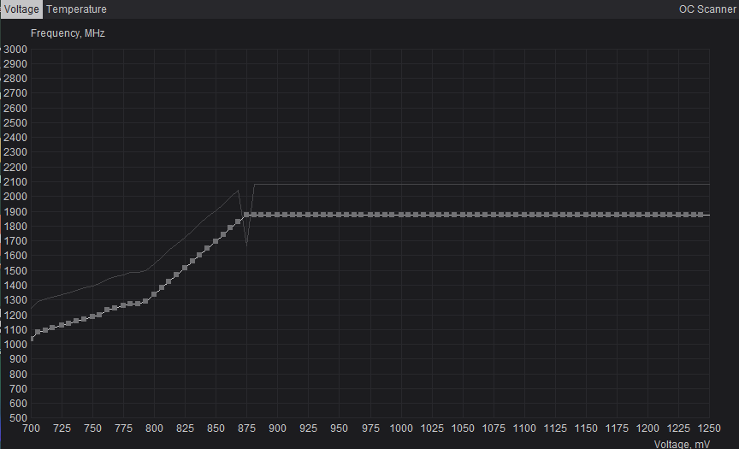Click the 500 frequency axis label

pos(17,418)
